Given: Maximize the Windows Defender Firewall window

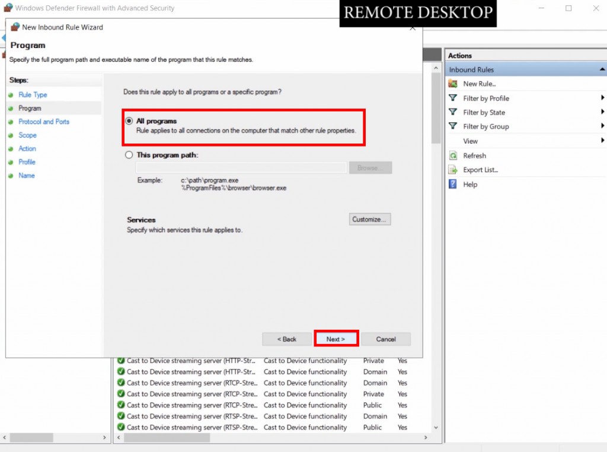Looking at the screenshot, I should point(568,8).
